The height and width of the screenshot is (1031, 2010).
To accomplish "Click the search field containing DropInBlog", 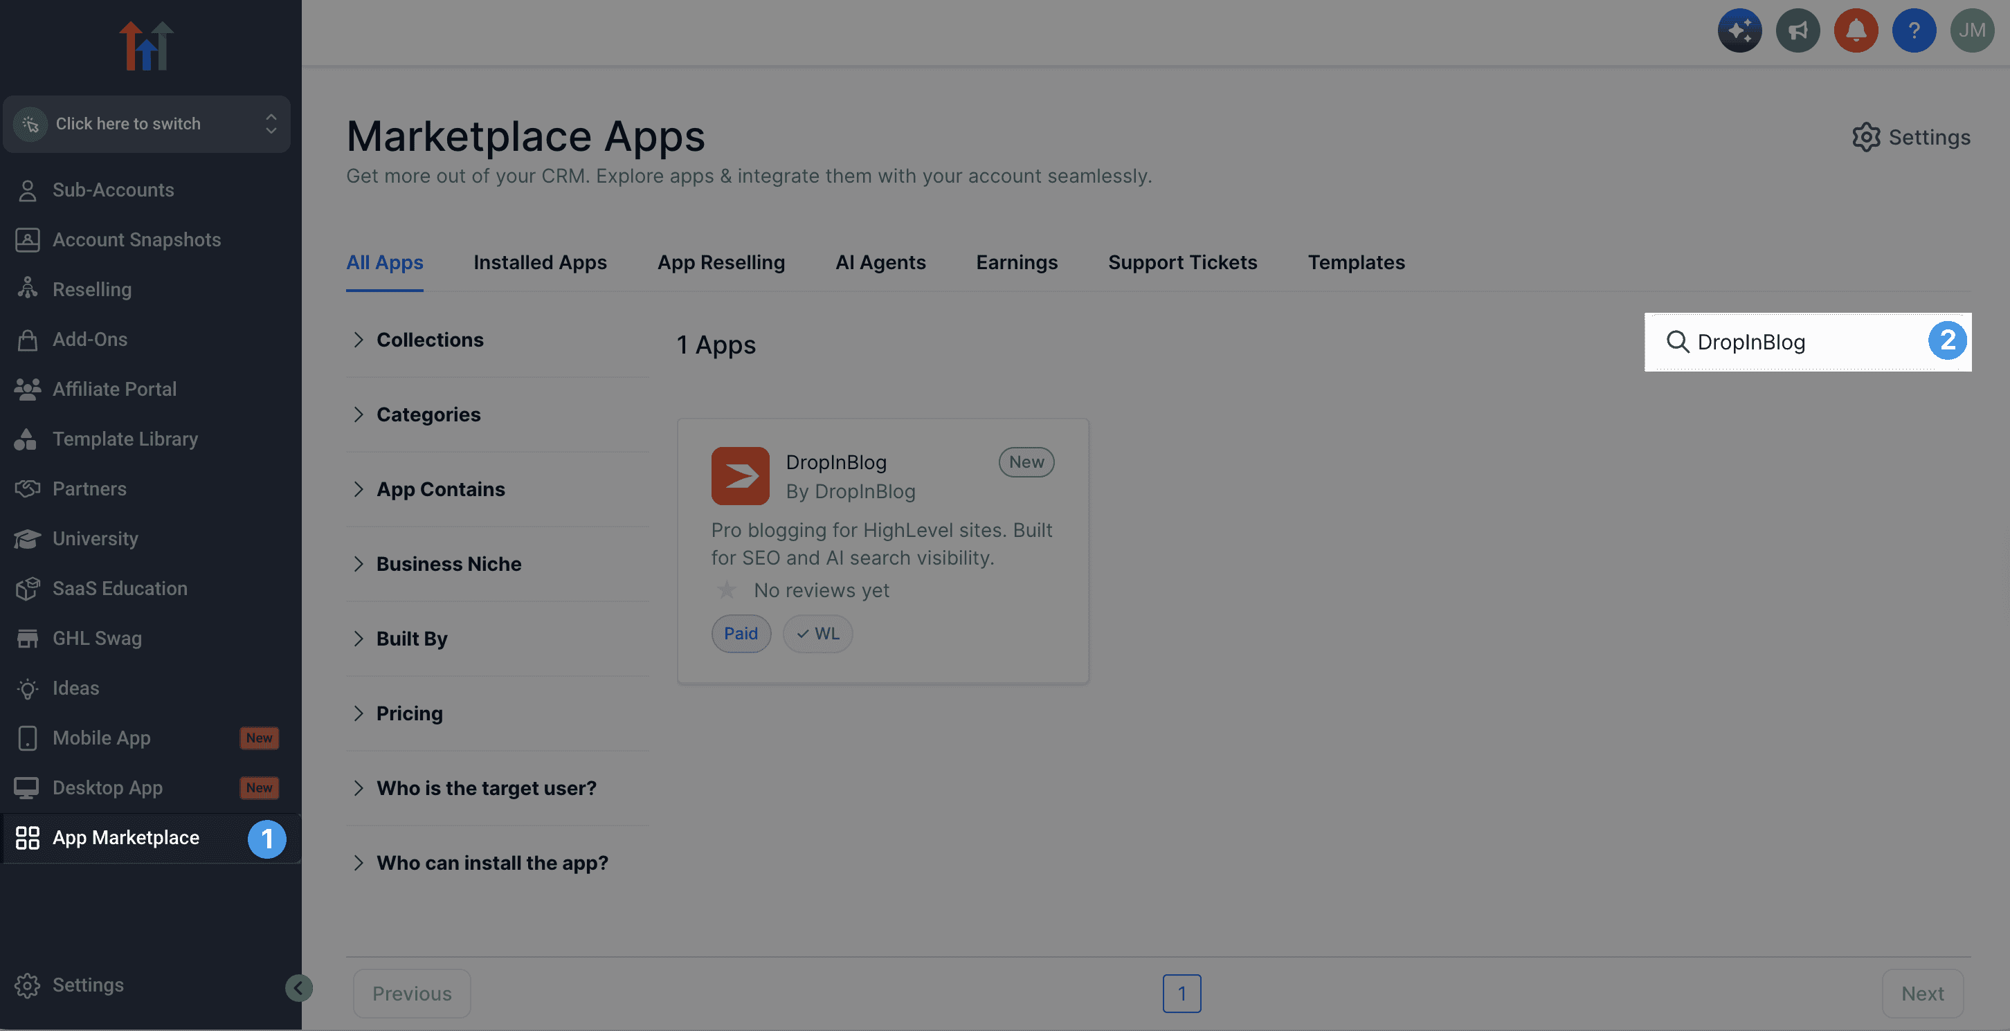I will tap(1807, 343).
